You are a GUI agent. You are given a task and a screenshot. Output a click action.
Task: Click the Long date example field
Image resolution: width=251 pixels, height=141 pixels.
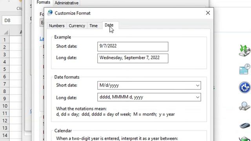pyautogui.click(x=133, y=58)
